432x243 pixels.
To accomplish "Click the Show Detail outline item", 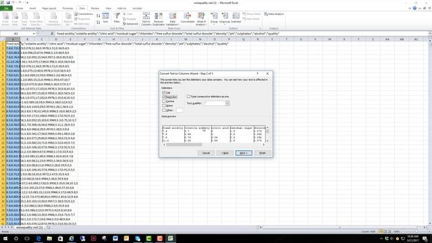I will [252, 13].
